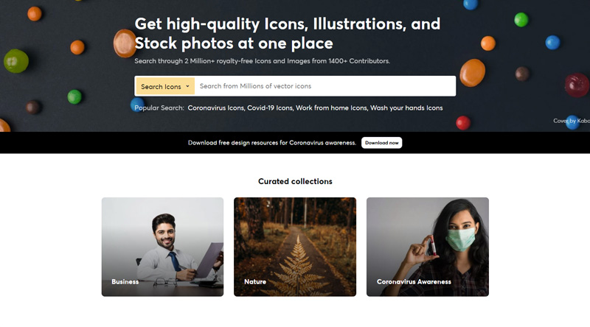Click the Download now button
The image size is (590, 327).
click(x=381, y=143)
